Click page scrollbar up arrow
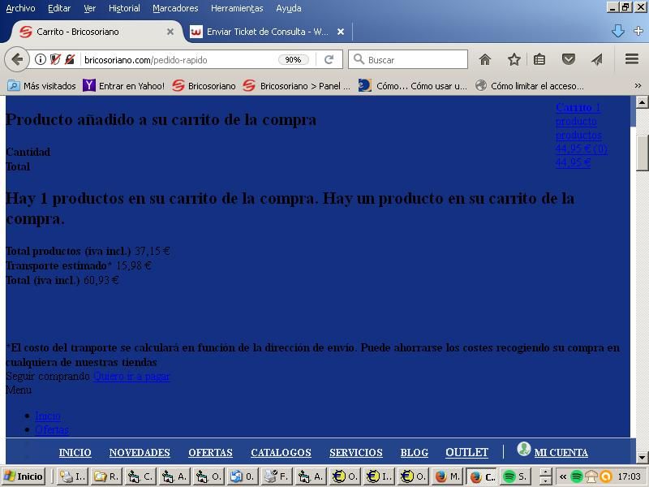This screenshot has height=487, width=649. [642, 101]
